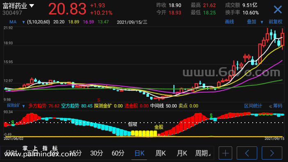This screenshot has height=162, width=288.
Task: Close the chart with the X icon
Action: point(277,9)
